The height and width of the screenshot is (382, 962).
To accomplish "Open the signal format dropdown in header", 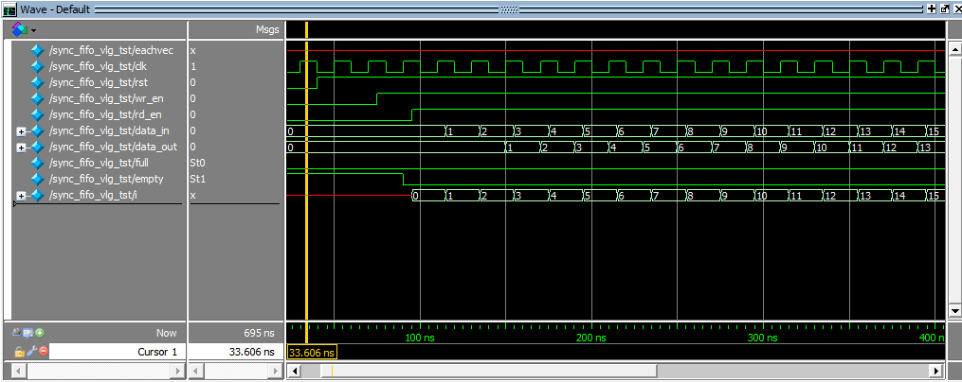I will click(23, 30).
